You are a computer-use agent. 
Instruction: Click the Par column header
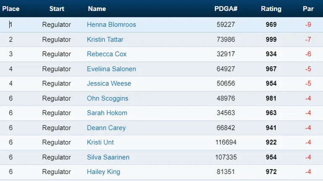coord(308,9)
